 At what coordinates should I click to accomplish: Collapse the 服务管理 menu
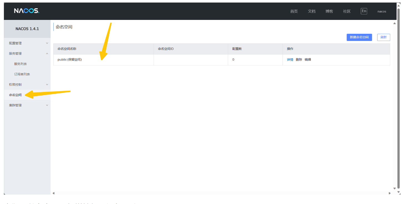pos(27,53)
